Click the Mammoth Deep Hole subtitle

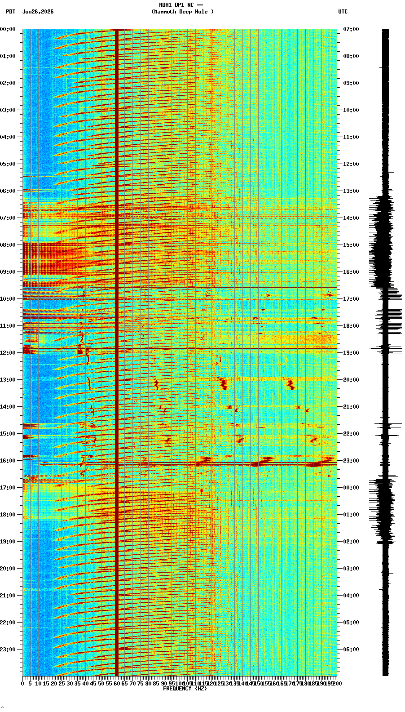(182, 12)
